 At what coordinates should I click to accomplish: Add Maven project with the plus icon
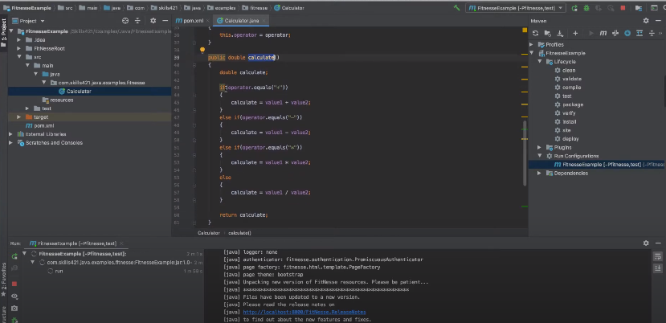[575, 33]
